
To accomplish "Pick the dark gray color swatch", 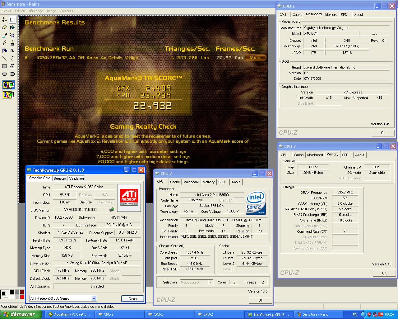I will (x=17, y=292).
